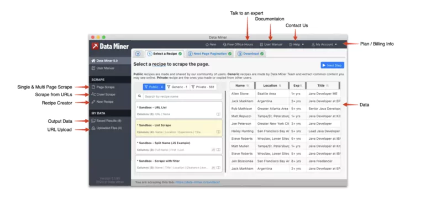This screenshot has width=442, height=205.
Task: Select the Sandbox - List Scrape recipe
Action: 178,128
